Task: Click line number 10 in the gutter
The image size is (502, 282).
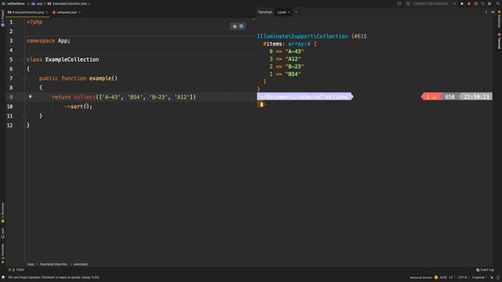Action: coord(9,107)
